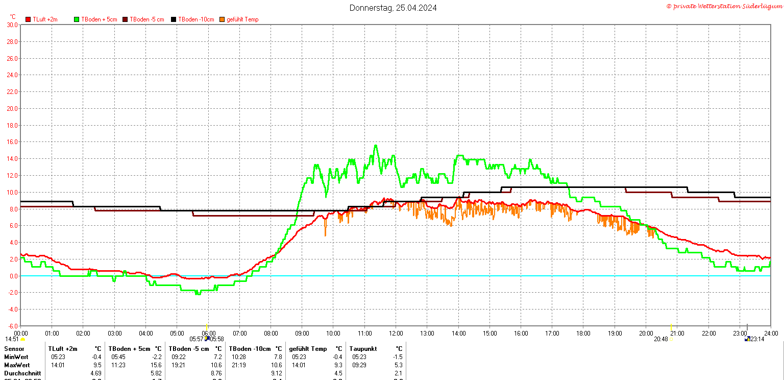Click the yellow sunrise marker at 06:00 axis
The height and width of the screenshot is (380, 784).
click(x=207, y=327)
